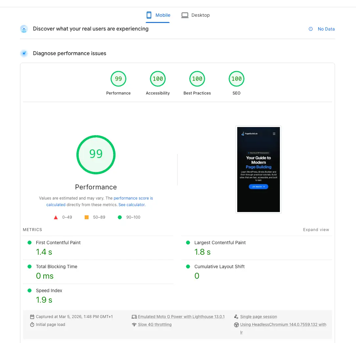
Task: Click the real users experience section icon
Action: point(24,29)
